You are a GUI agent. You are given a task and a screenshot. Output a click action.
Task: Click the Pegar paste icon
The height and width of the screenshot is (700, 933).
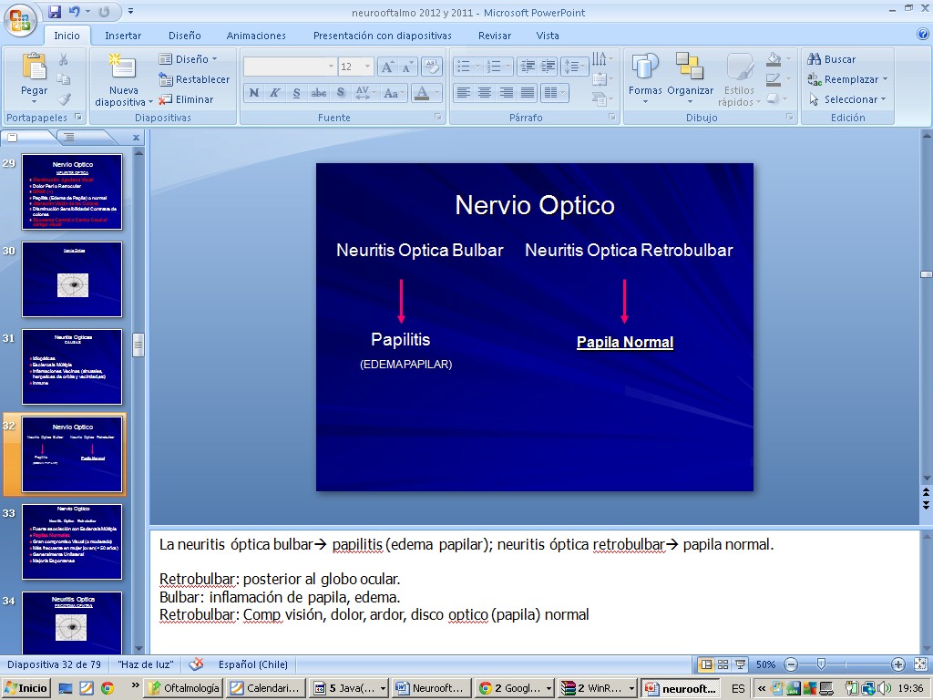(x=34, y=69)
